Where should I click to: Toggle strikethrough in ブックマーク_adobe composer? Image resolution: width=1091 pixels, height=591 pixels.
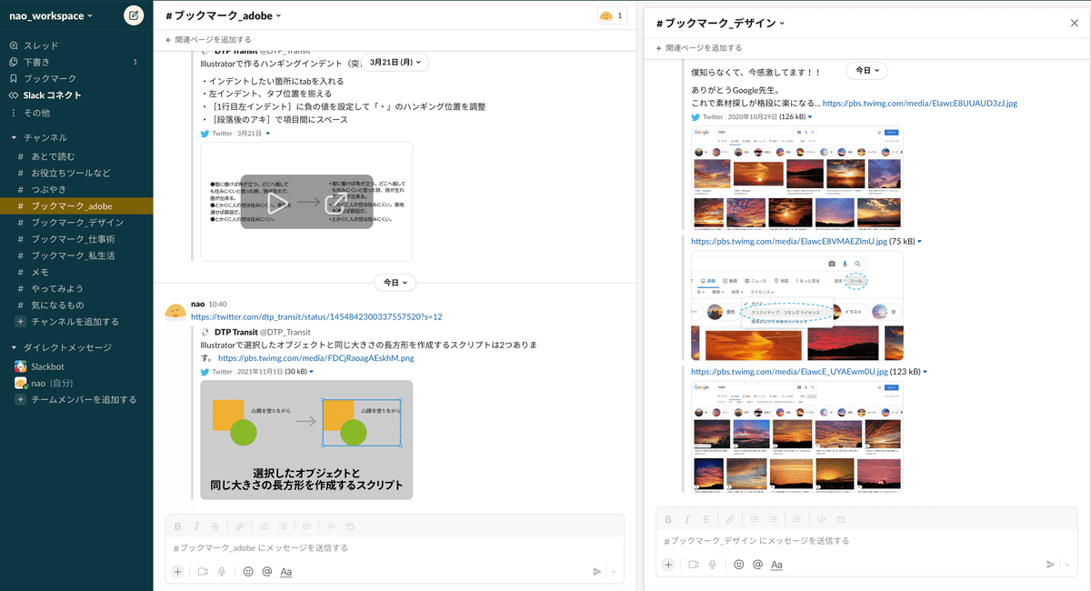click(x=215, y=526)
